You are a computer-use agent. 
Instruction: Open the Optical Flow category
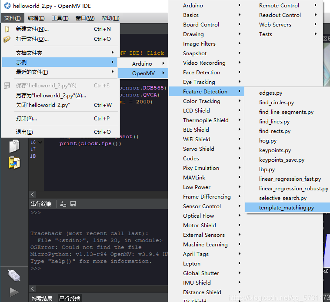207,216
